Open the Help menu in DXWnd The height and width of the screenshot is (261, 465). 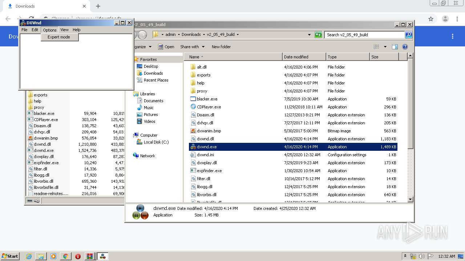(76, 30)
